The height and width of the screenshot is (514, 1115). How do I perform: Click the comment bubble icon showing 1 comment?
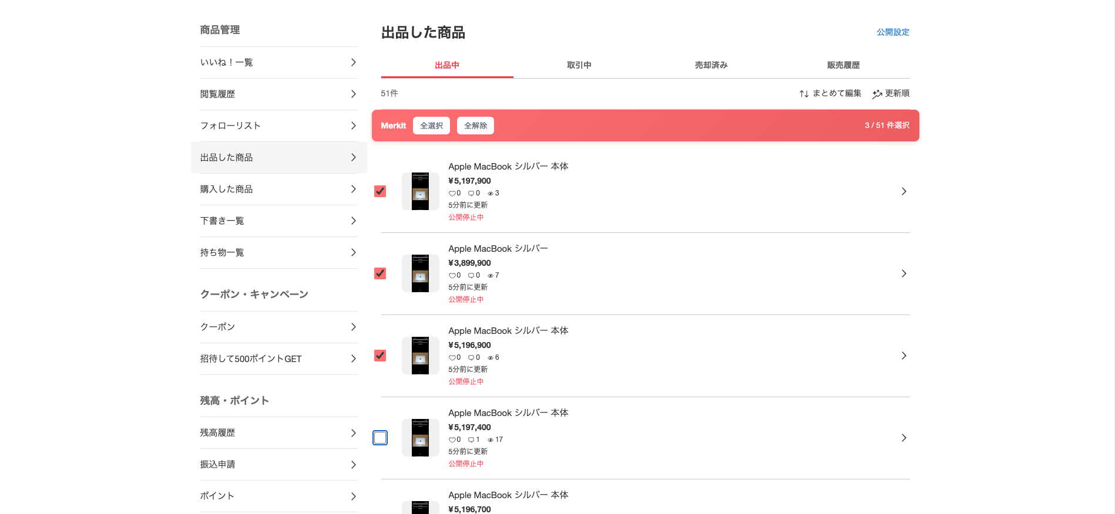(x=471, y=439)
